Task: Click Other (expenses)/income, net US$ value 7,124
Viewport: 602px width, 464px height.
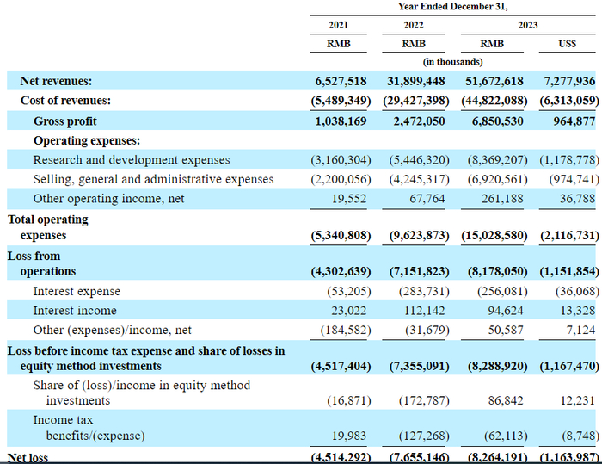Action: click(x=580, y=331)
